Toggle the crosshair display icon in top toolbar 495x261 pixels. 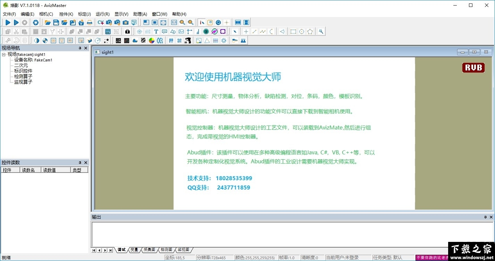227,23
